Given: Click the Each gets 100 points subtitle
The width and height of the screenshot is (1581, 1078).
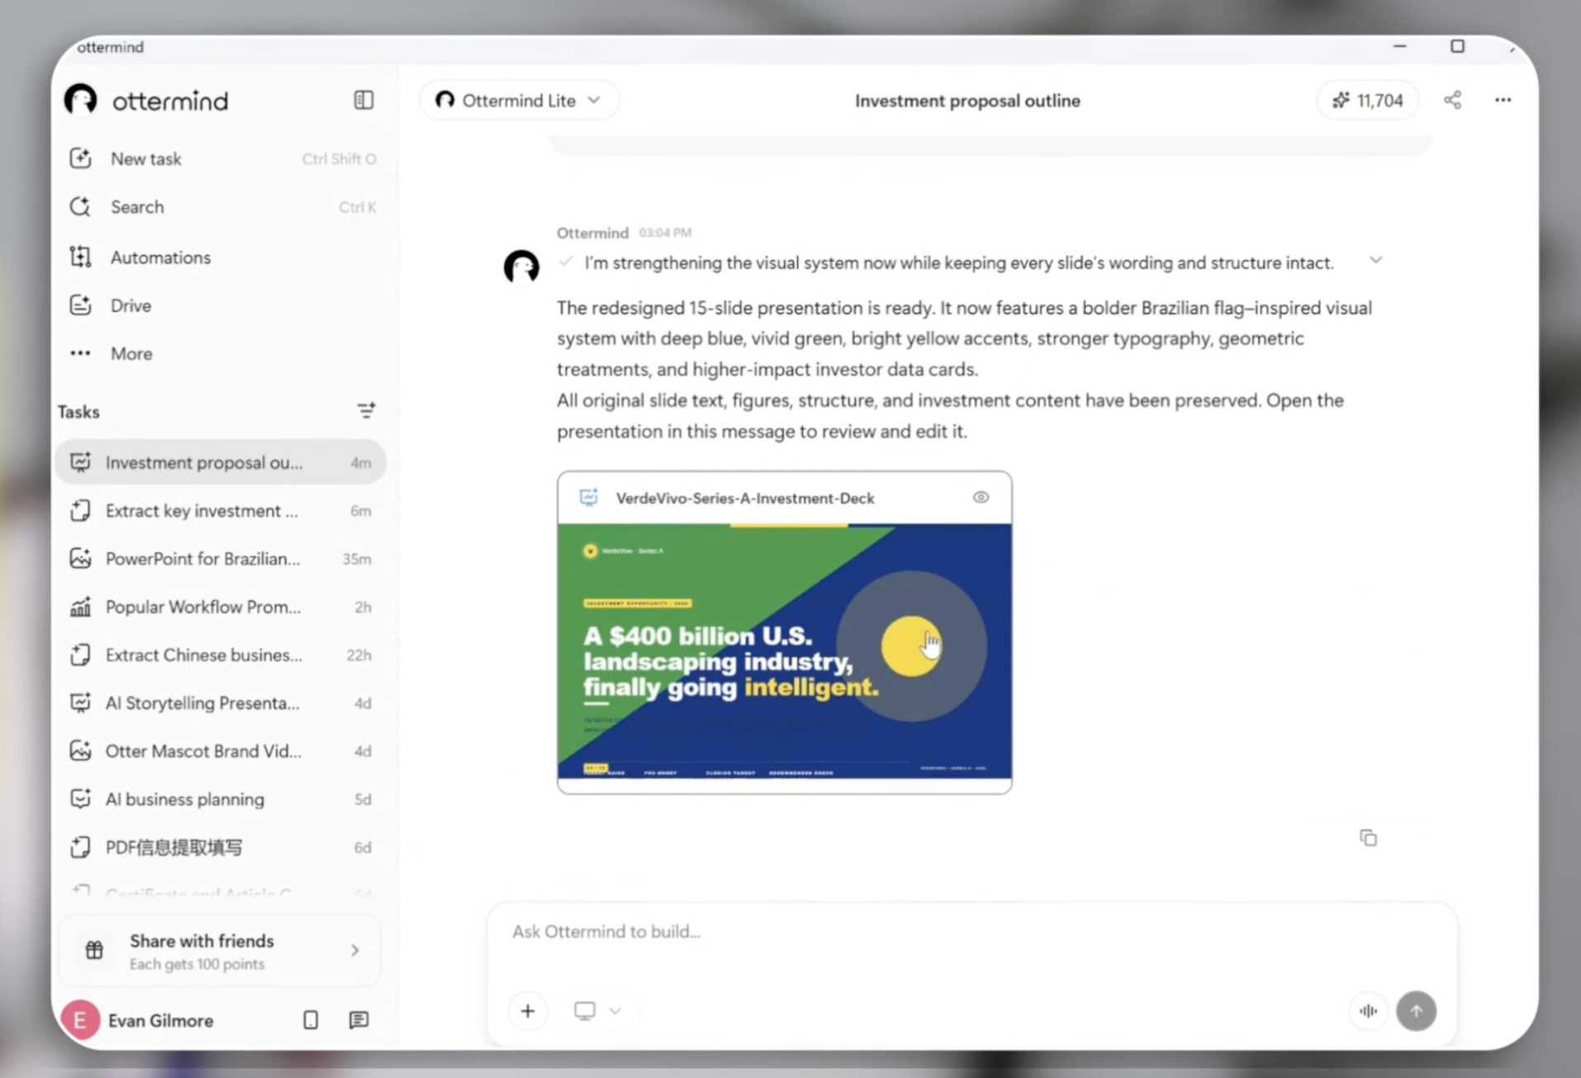Looking at the screenshot, I should pos(197,964).
